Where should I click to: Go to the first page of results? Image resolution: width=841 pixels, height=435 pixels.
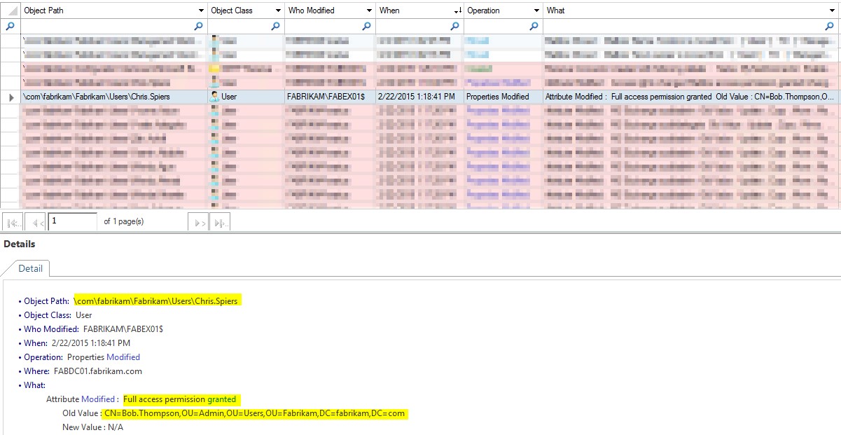pos(12,223)
